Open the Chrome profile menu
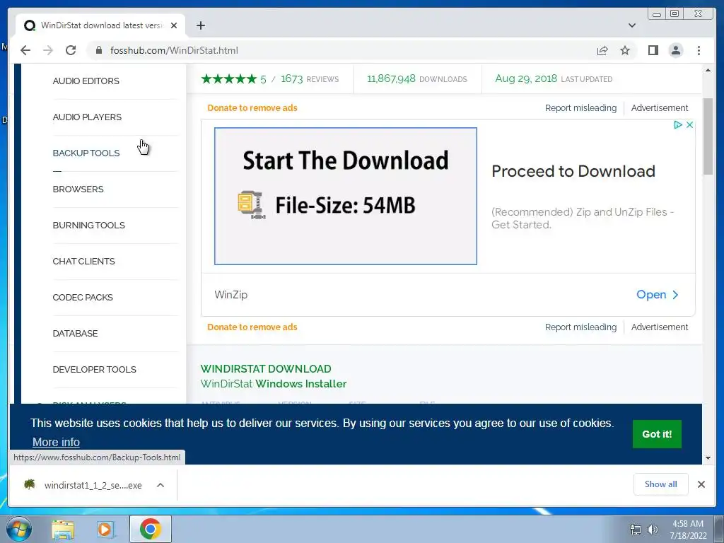 point(676,50)
